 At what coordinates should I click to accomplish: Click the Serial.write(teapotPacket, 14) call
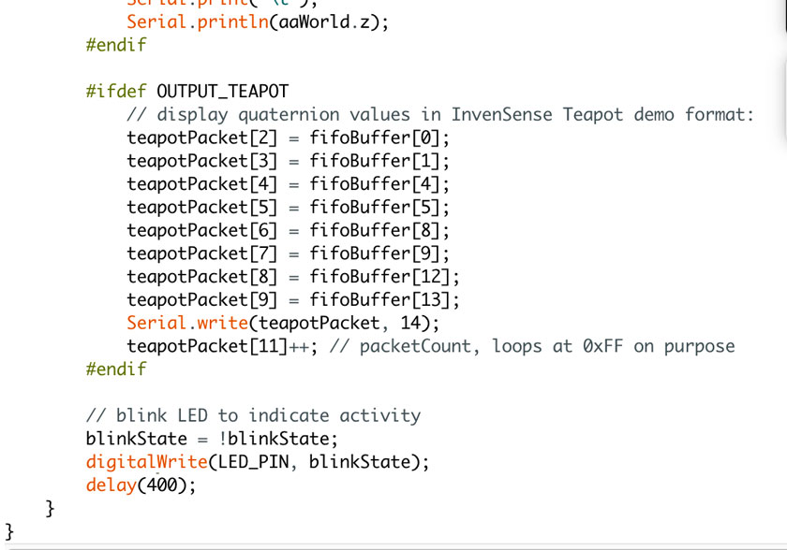[283, 323]
